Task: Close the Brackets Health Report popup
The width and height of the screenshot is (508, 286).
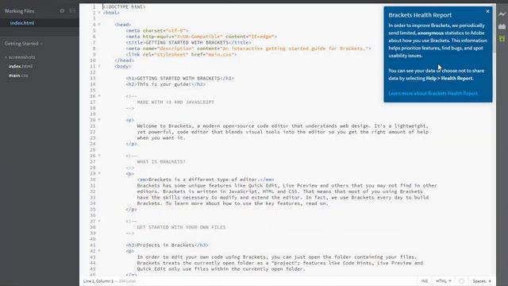Action: [487, 11]
